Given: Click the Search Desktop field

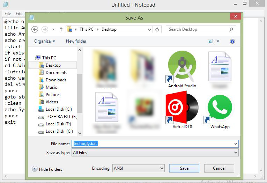Looking at the screenshot, I should (201, 29).
